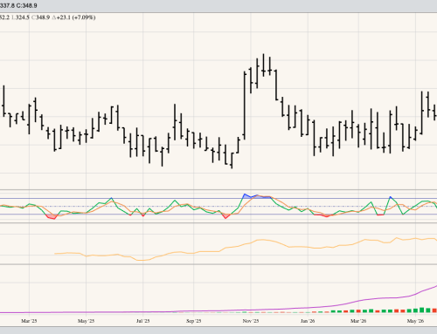Click the "May '26" date axis label
Viewport: 437px width, 334px height.
pos(415,321)
